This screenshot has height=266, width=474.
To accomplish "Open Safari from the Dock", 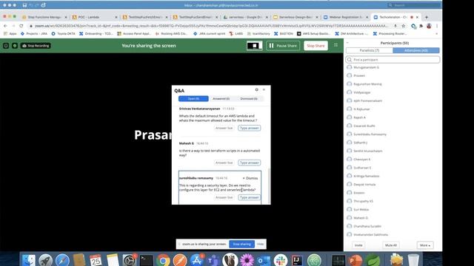I will (62, 260).
